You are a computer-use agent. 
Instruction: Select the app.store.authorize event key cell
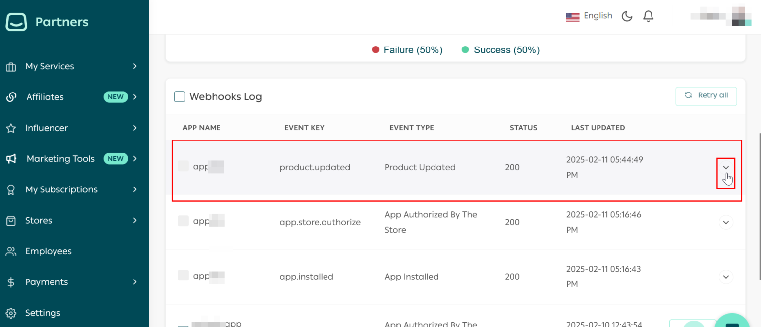tap(320, 222)
